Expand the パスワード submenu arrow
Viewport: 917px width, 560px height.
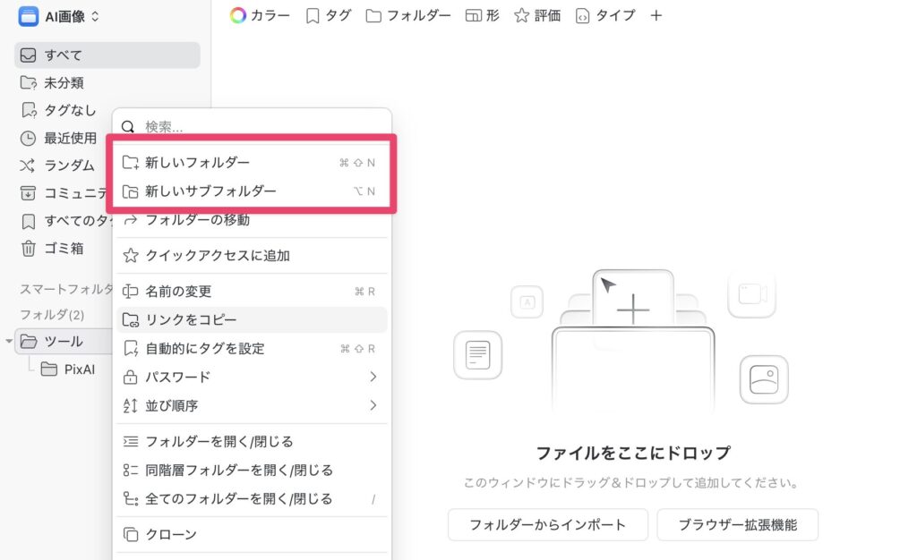click(375, 377)
